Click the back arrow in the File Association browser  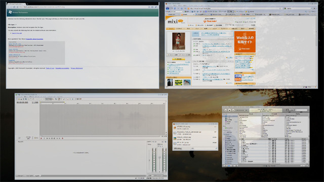9,7
